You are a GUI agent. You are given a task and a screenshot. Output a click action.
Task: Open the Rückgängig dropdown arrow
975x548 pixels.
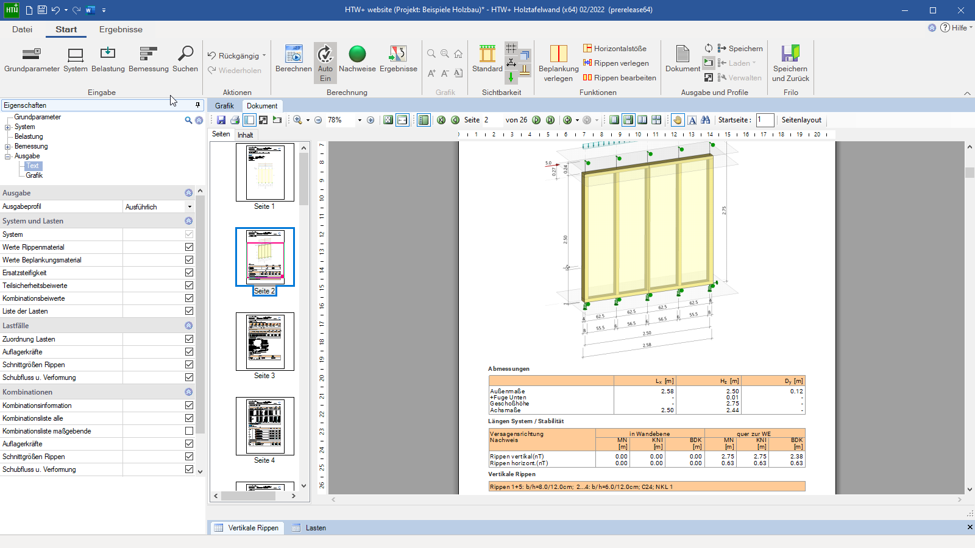point(264,56)
